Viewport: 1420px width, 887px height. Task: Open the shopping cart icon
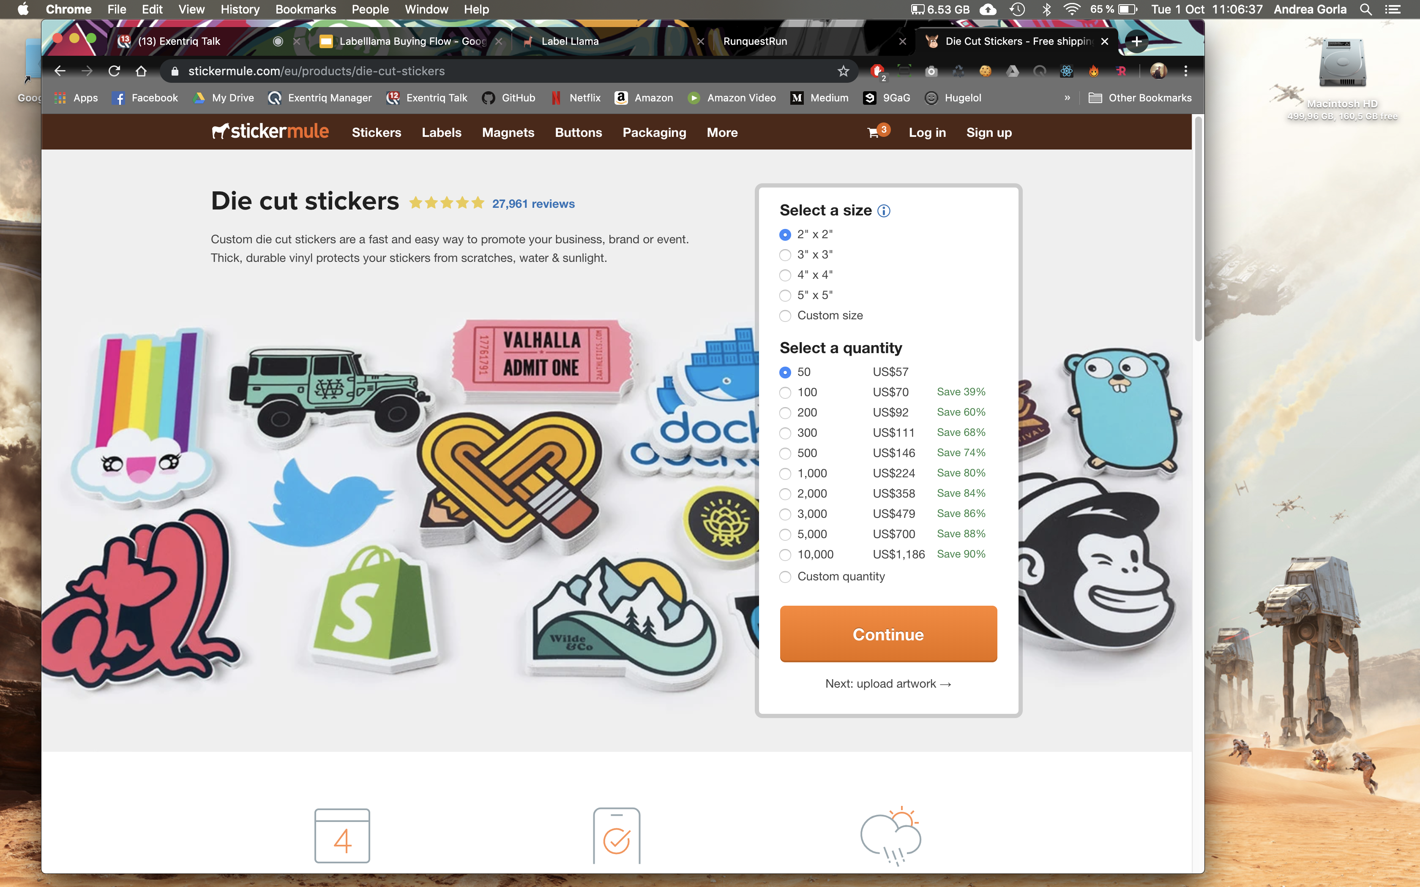point(873,133)
